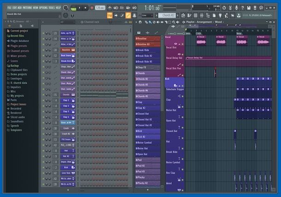Image resolution: width=281 pixels, height=197 pixels.
Task: Open the EDIT menu
Action: [15, 8]
